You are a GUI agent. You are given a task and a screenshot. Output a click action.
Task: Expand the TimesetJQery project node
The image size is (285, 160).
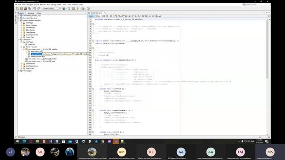19,71
